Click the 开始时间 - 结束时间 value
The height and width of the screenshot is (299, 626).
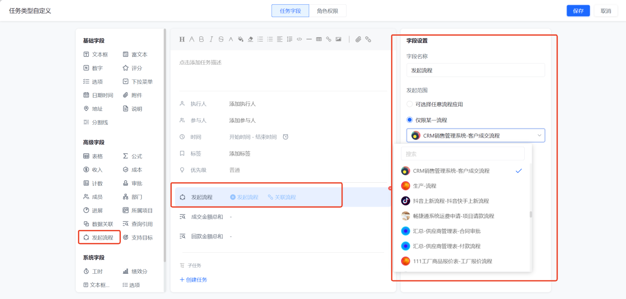[253, 137]
